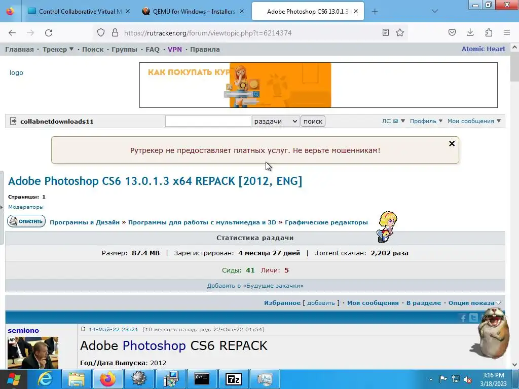Open Программы для работы с мультимедиа breadcrumb
Viewport: 519px width, 389px height.
(x=202, y=222)
